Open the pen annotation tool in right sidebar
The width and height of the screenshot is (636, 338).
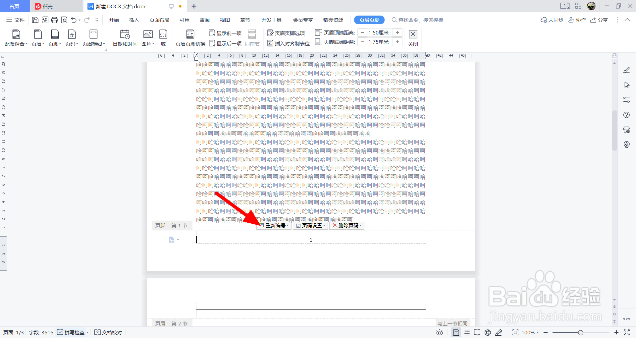627,70
